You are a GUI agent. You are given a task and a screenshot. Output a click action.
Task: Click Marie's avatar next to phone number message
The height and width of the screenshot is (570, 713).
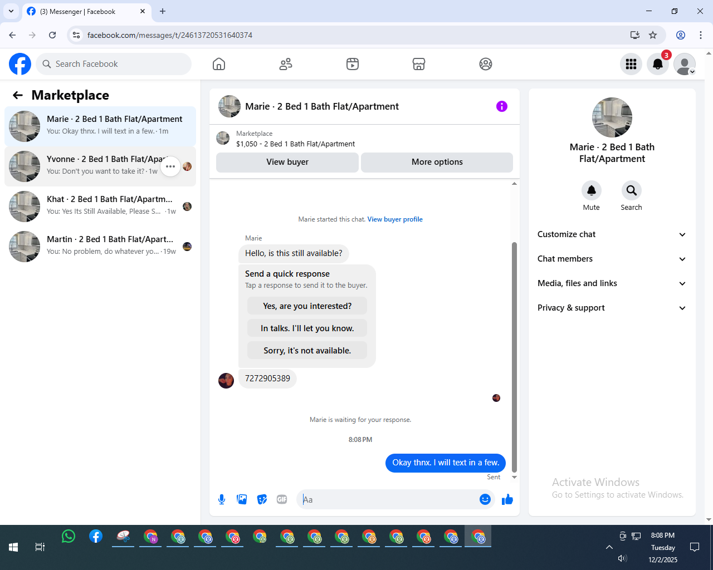pyautogui.click(x=226, y=381)
